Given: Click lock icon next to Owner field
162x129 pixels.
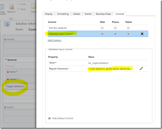Looking at the screenshot, I should [x=8, y=79].
